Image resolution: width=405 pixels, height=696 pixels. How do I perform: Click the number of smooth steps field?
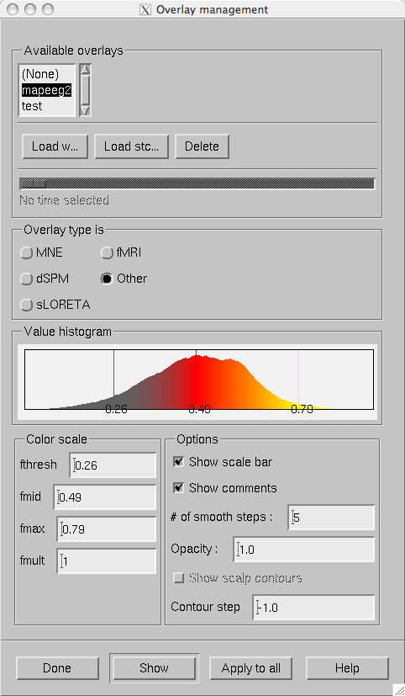click(x=331, y=518)
